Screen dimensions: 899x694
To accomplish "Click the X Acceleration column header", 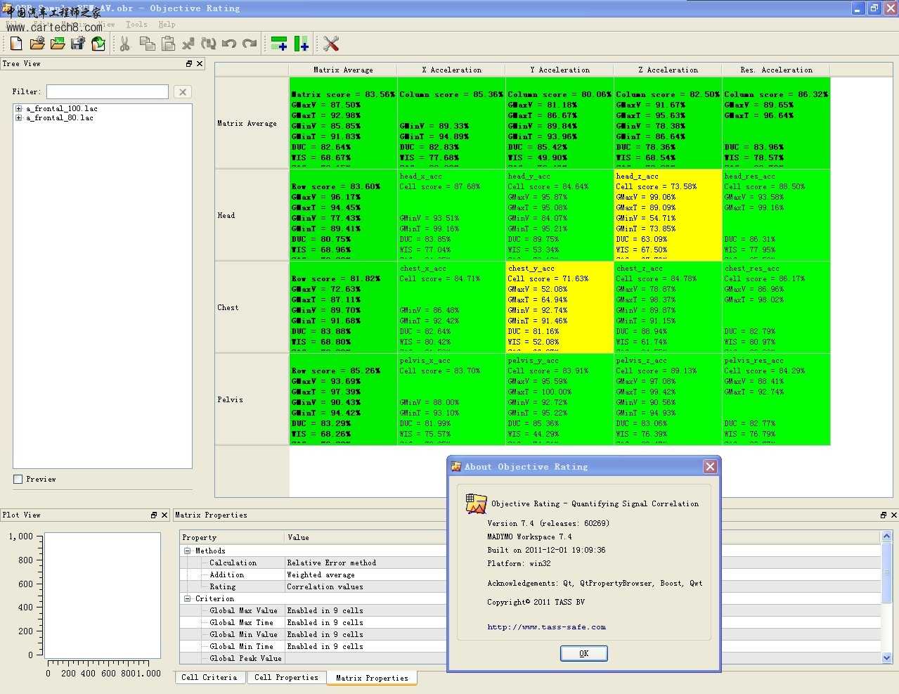I will coord(451,70).
